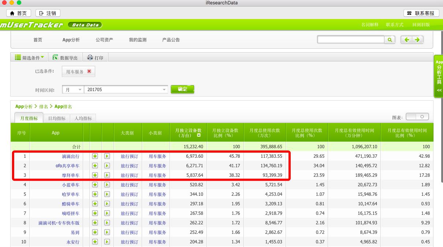Screen dimensions: 443x247
Task: Sort by 月独立设备数 column arrow
Action: point(199,135)
